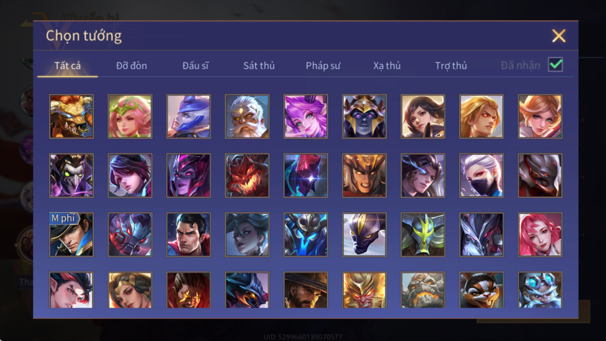Pick the horned beast hero in first slot

(x=71, y=116)
